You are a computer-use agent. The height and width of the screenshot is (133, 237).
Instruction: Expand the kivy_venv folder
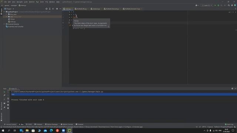tap(7, 14)
